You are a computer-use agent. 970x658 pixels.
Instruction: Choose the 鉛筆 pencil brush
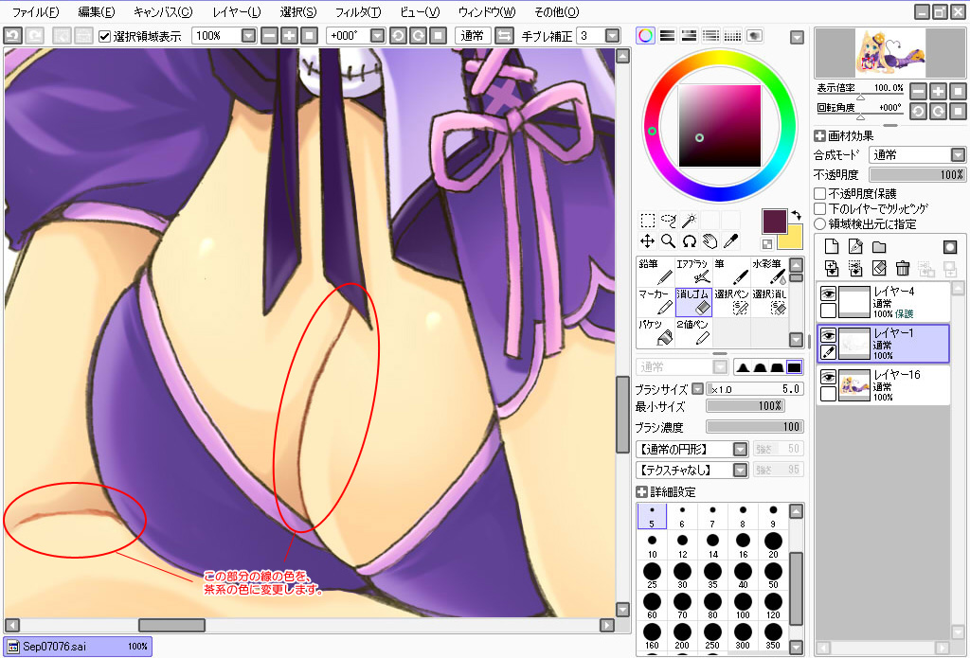pos(656,272)
